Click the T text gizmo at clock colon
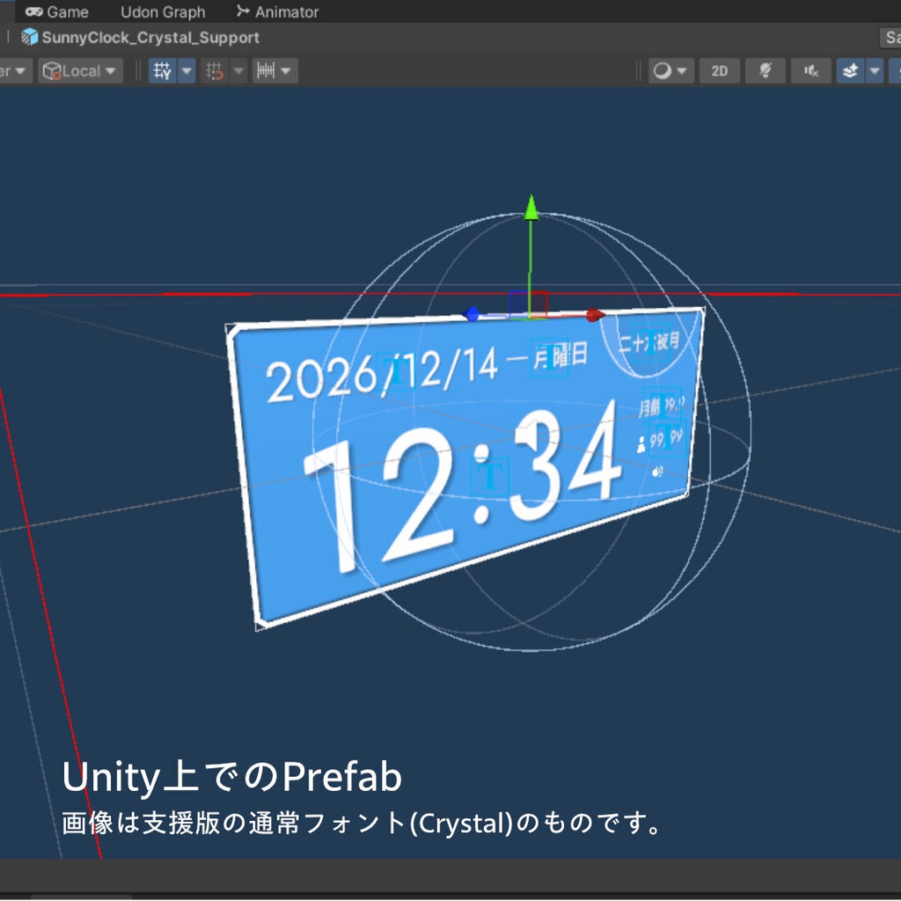The width and height of the screenshot is (901, 901). pos(490,476)
